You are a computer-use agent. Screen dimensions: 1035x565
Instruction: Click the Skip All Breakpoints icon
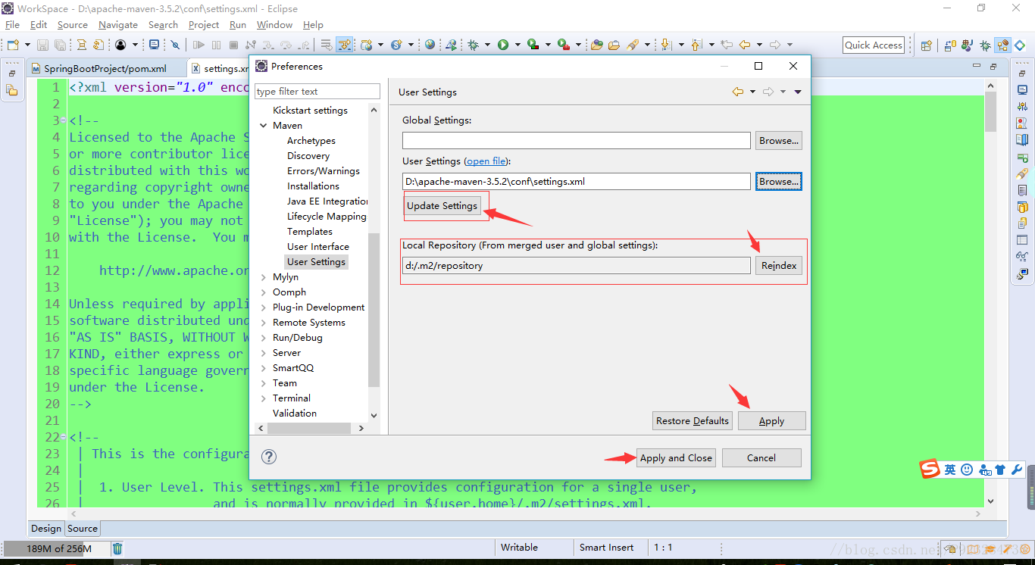(x=175, y=45)
